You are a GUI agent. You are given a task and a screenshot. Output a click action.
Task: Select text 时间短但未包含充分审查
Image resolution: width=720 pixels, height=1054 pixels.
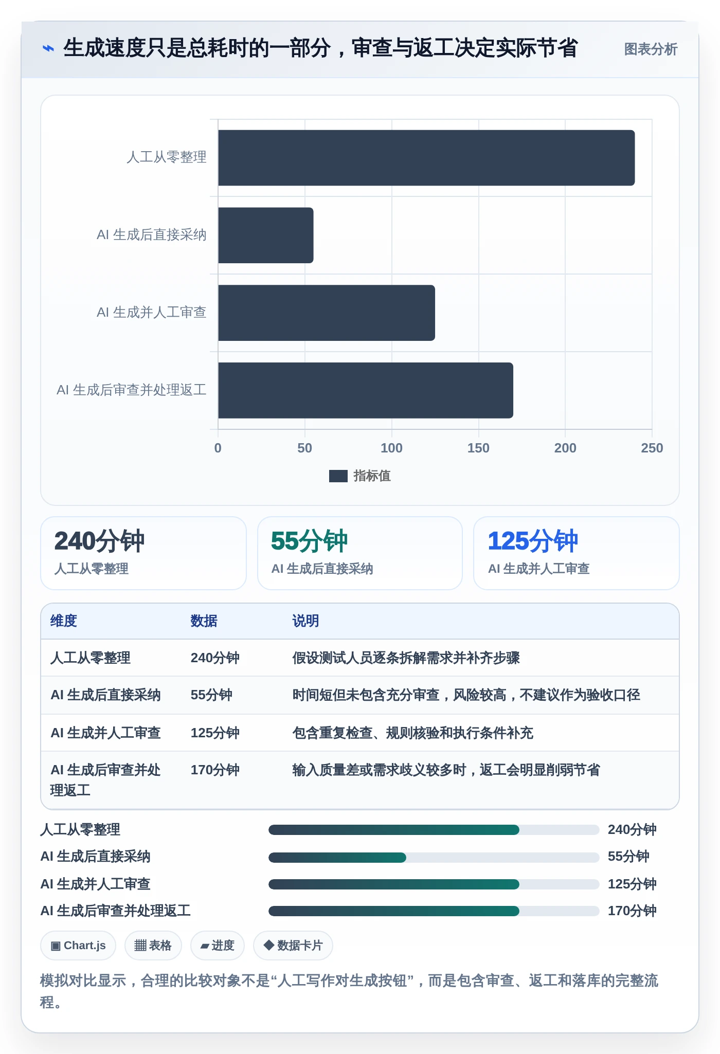pos(366,695)
